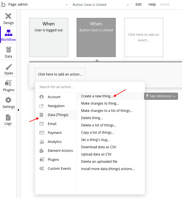
Task: Open the Help menu
Action: pyautogui.click(x=152, y=4)
